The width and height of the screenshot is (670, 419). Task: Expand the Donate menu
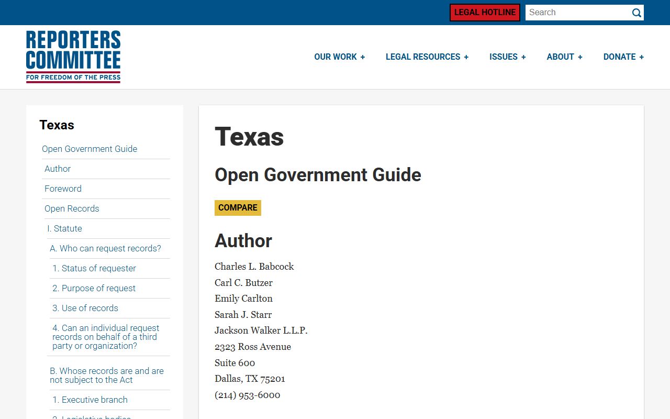click(623, 57)
